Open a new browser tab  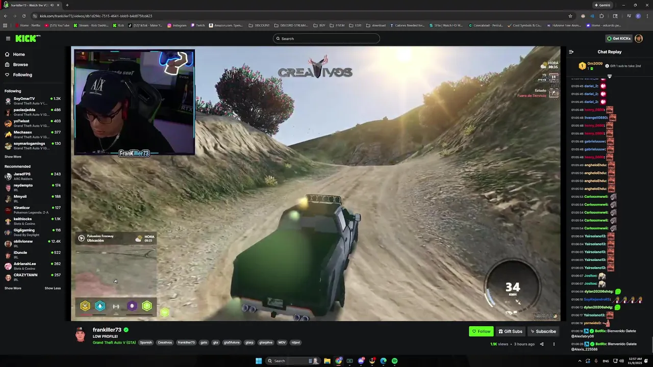click(67, 5)
